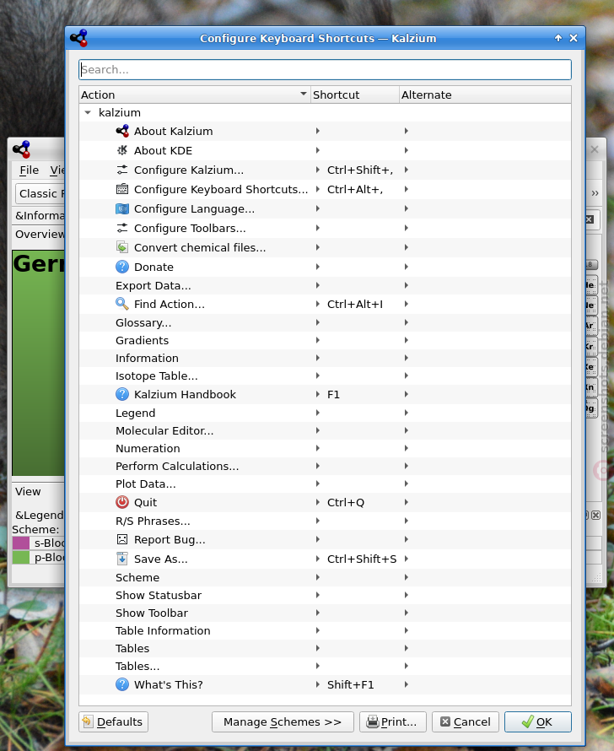The image size is (614, 751).
Task: Expand alternate arrow for About Kalzium row
Action: click(407, 131)
